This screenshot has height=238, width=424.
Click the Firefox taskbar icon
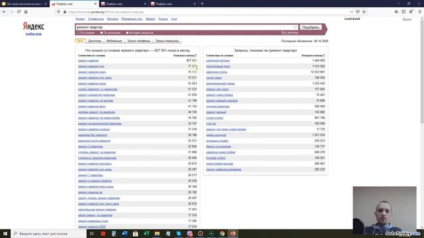pos(233,233)
